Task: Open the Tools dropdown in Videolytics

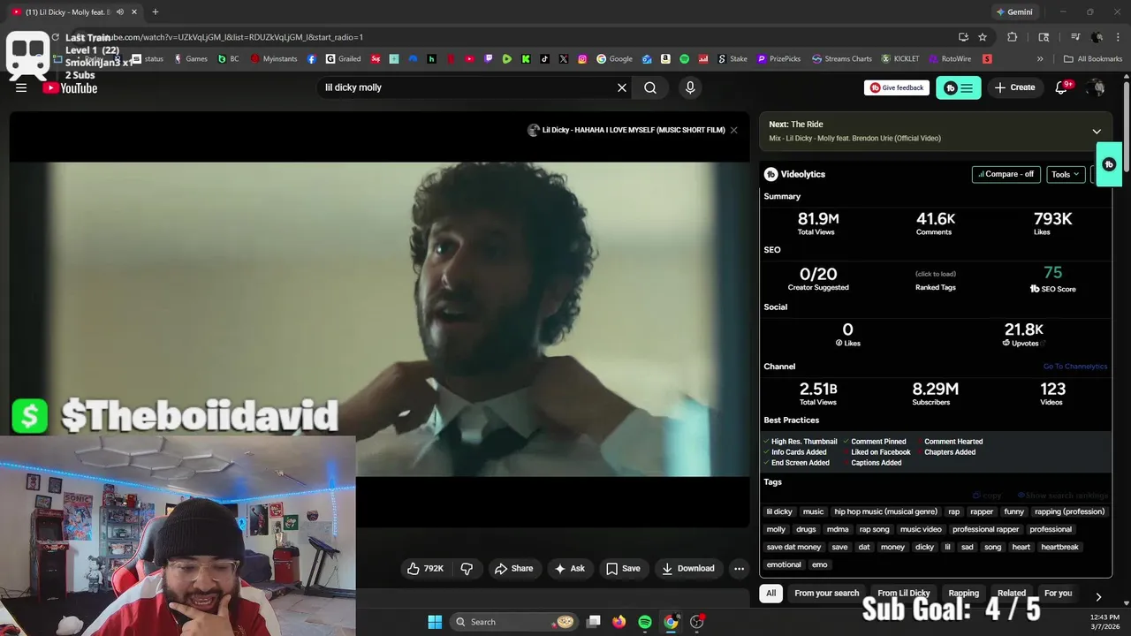Action: click(x=1065, y=174)
